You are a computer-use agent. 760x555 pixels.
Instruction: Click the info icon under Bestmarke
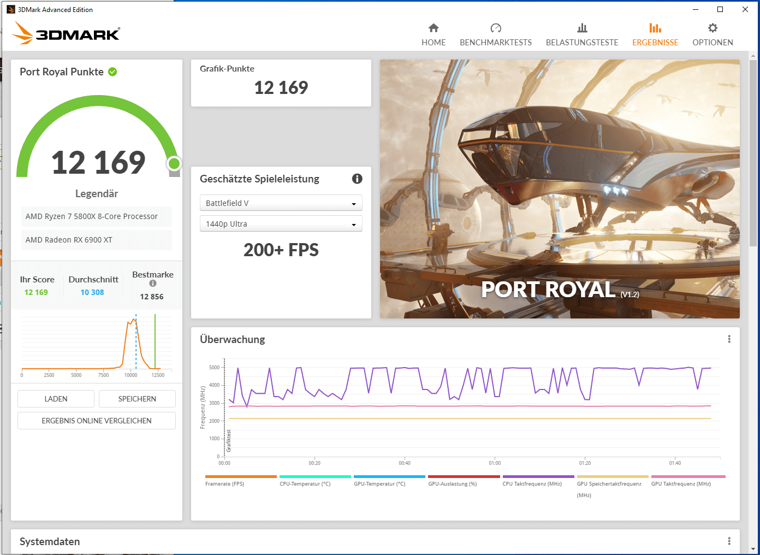point(153,284)
